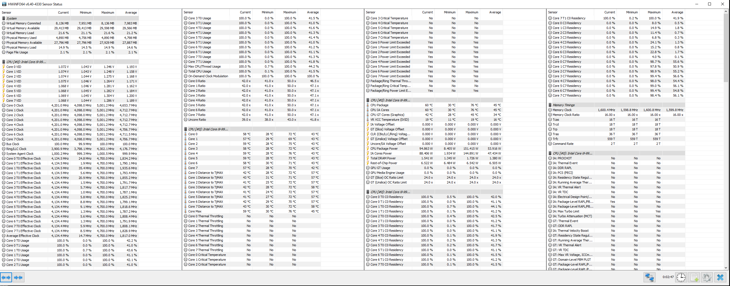Click the vertical scrollbar's down arrow

[x=726, y=268]
